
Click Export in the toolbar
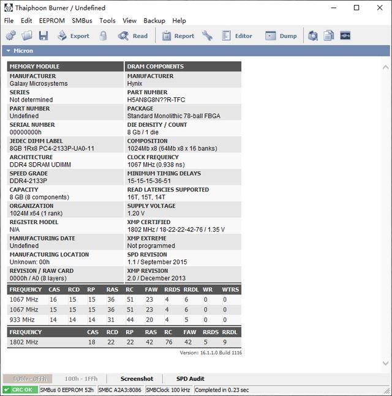[73, 35]
